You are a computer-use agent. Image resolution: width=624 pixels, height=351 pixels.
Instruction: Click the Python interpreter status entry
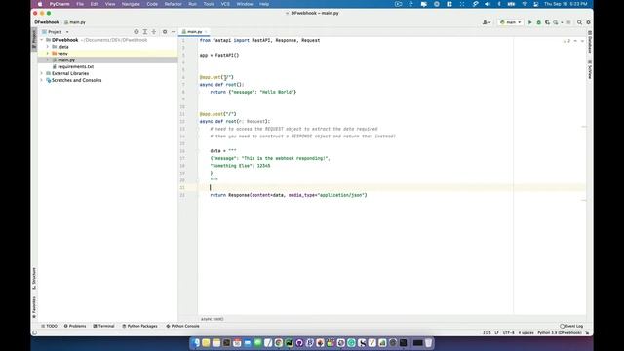coord(560,333)
